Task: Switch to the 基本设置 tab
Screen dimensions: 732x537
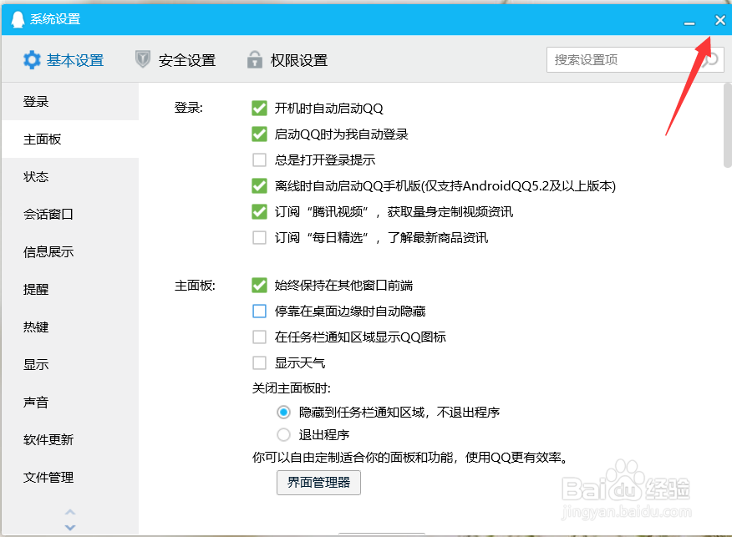Action: click(x=64, y=60)
